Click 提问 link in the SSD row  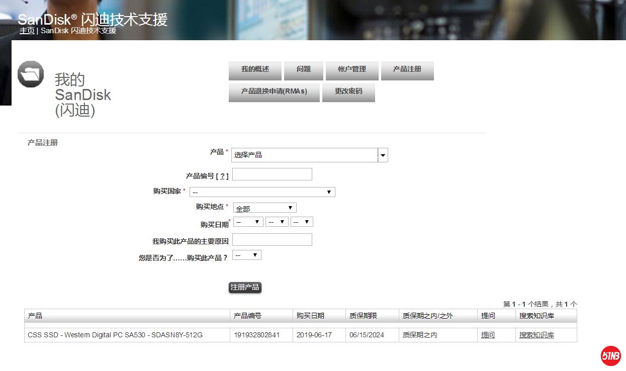pos(488,335)
